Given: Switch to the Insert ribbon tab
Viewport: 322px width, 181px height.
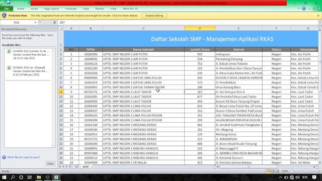Looking at the screenshot, I should click(x=34, y=9).
